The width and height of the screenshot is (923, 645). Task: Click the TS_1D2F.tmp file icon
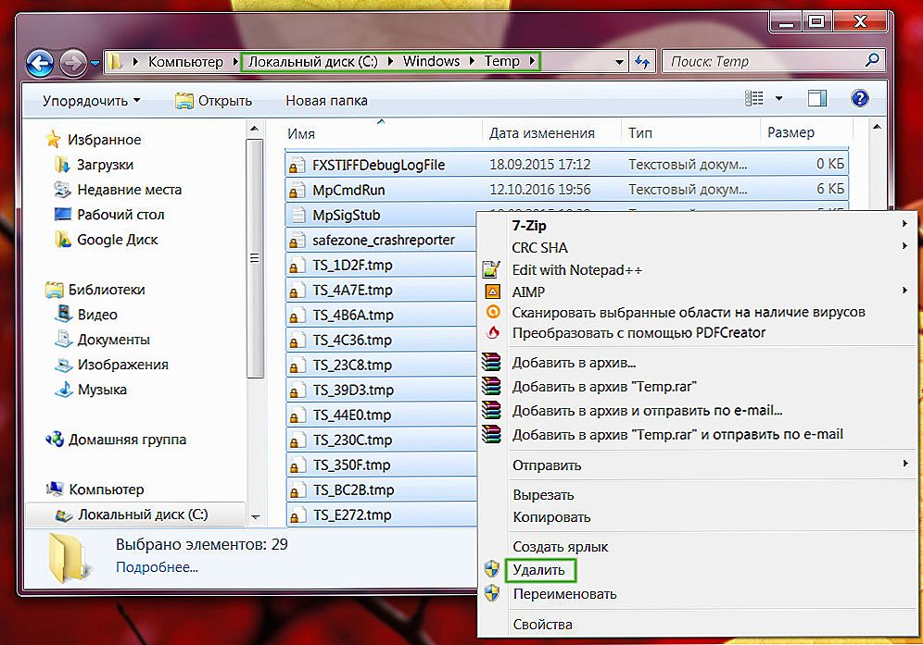pos(297,266)
